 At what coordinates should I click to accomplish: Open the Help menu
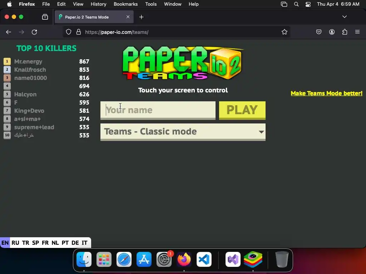coord(194,4)
